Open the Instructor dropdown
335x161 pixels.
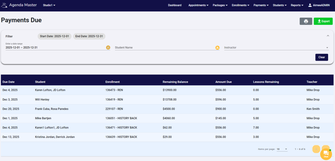point(276,48)
